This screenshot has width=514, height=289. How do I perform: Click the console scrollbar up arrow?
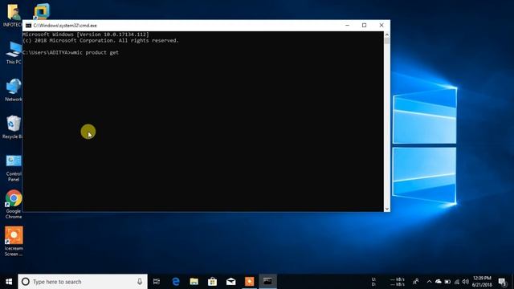click(387, 35)
